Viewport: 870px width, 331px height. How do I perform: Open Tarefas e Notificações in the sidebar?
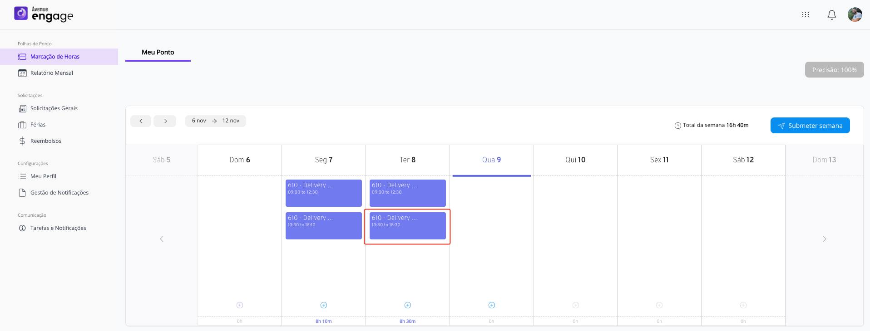pyautogui.click(x=59, y=228)
